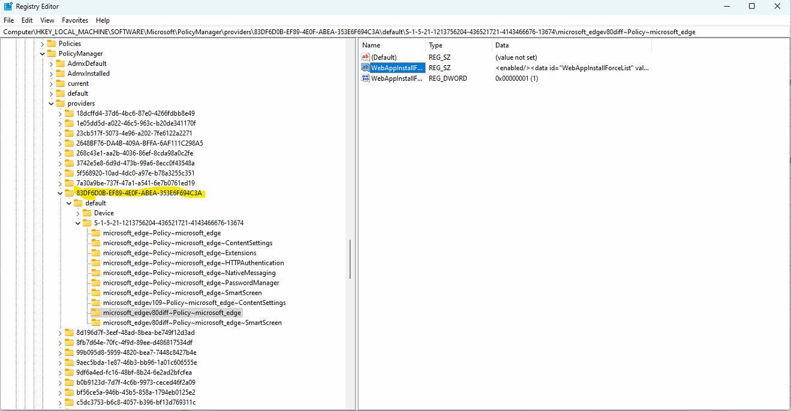The width and height of the screenshot is (791, 411).
Task: Select key b0b9123d-7d7f-4c6b-9973-ceced46f2a09
Action: coord(136,382)
